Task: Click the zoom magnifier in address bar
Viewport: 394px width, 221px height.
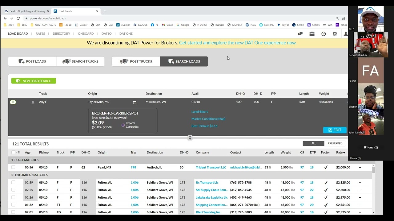Action: [x=337, y=18]
